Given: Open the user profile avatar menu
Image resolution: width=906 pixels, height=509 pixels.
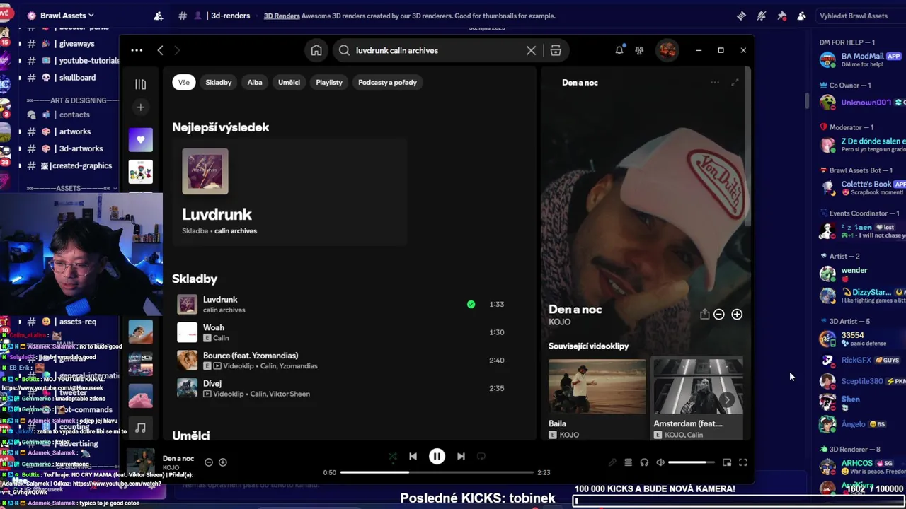Looking at the screenshot, I should (667, 50).
